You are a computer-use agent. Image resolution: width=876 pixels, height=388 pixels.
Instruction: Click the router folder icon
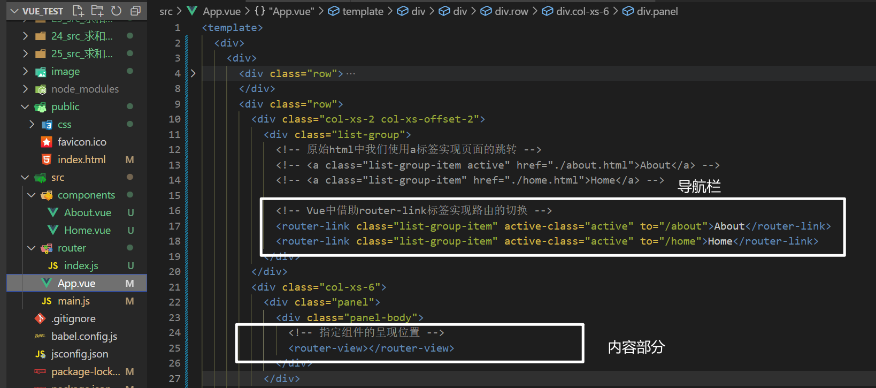tap(47, 248)
